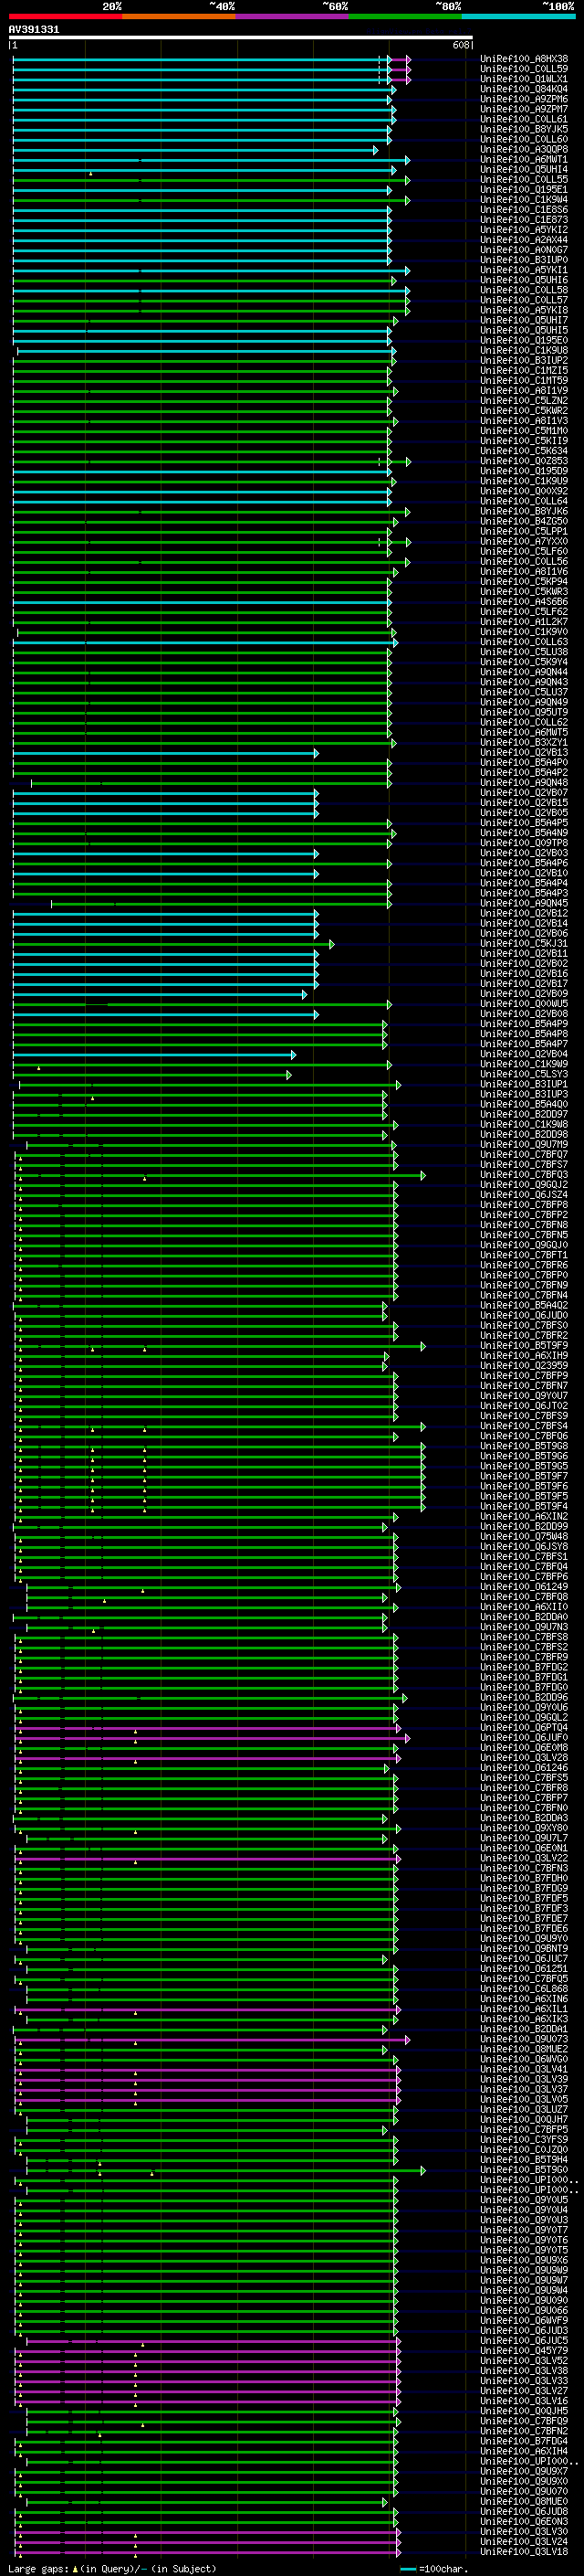Select the UniRef100_Q9U9X6 label
The height and width of the screenshot is (2576, 584).
coord(524,2260)
